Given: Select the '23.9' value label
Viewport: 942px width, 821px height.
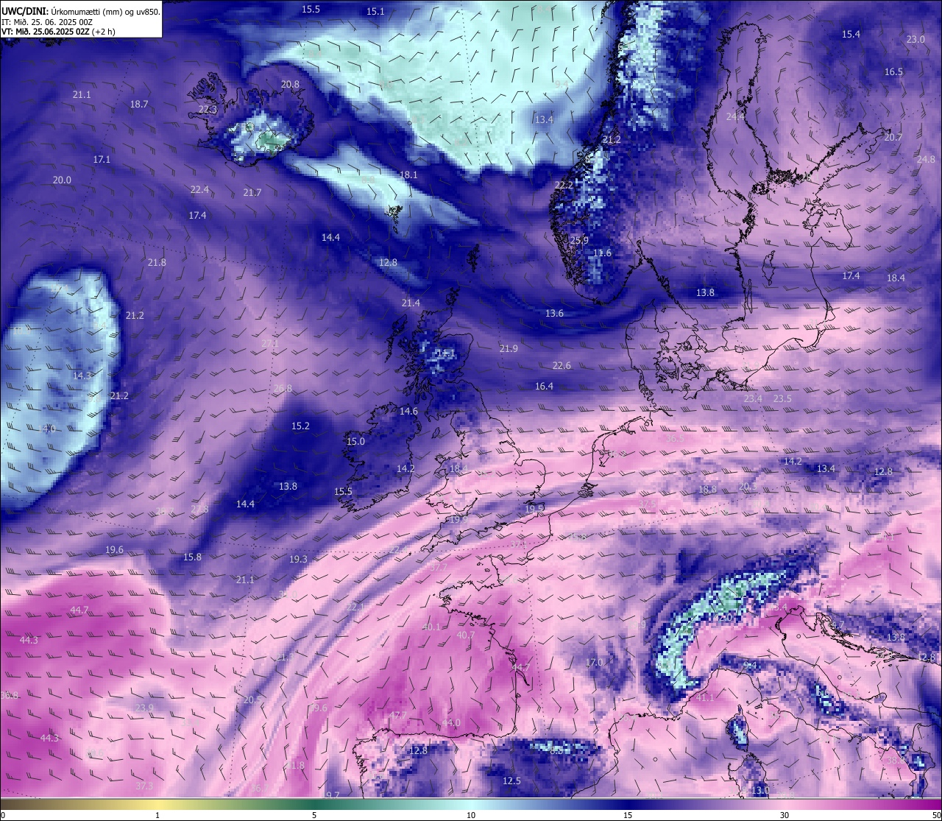Looking at the screenshot, I should coord(144,708).
